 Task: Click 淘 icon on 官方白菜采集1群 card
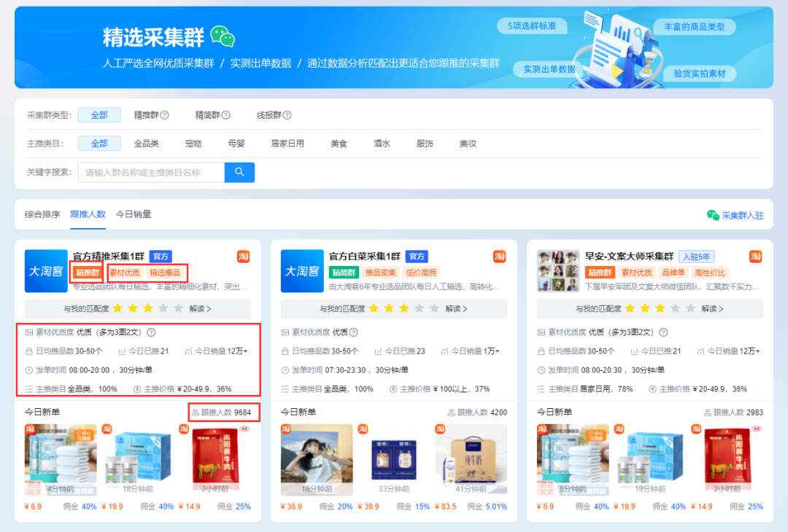tap(499, 257)
